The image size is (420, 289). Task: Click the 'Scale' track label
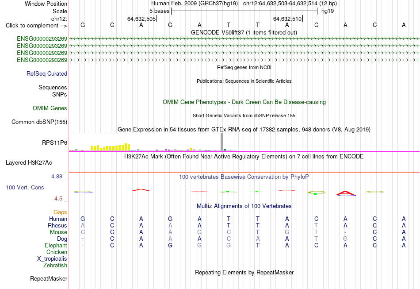click(x=60, y=11)
